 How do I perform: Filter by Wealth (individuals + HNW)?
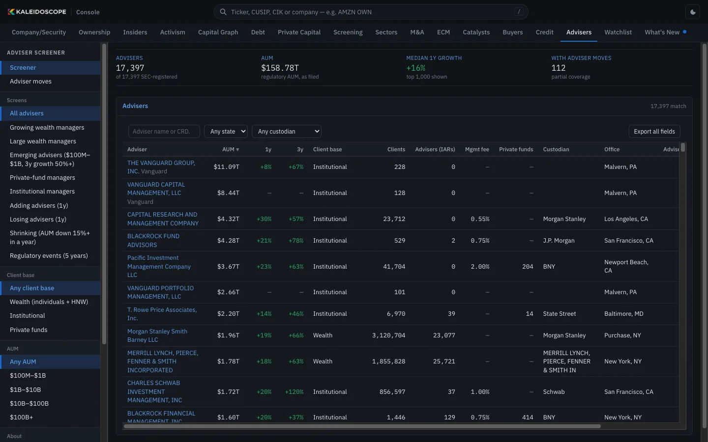click(x=50, y=302)
